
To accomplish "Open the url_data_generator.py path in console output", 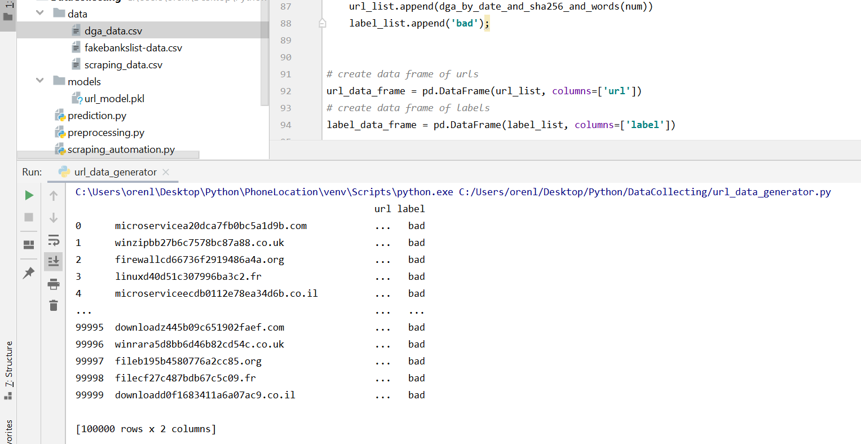I will point(645,192).
